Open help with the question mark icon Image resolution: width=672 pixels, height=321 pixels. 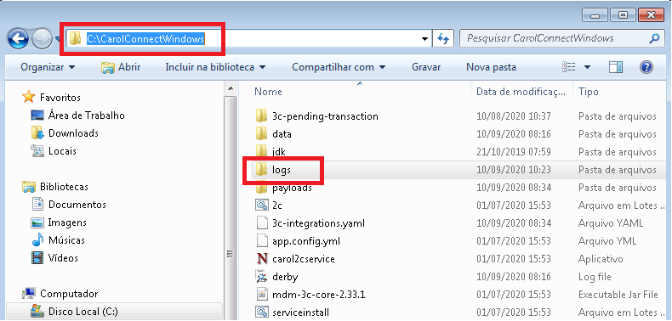pos(646,67)
